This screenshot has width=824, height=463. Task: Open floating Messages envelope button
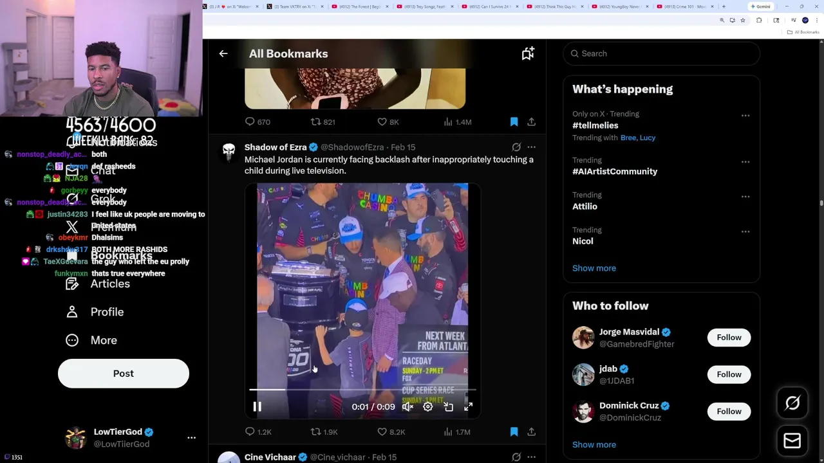click(792, 440)
